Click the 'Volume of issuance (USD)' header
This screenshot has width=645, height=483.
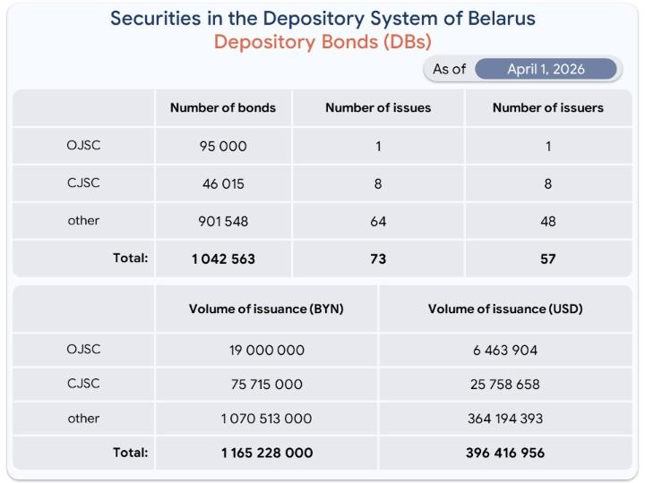505,309
